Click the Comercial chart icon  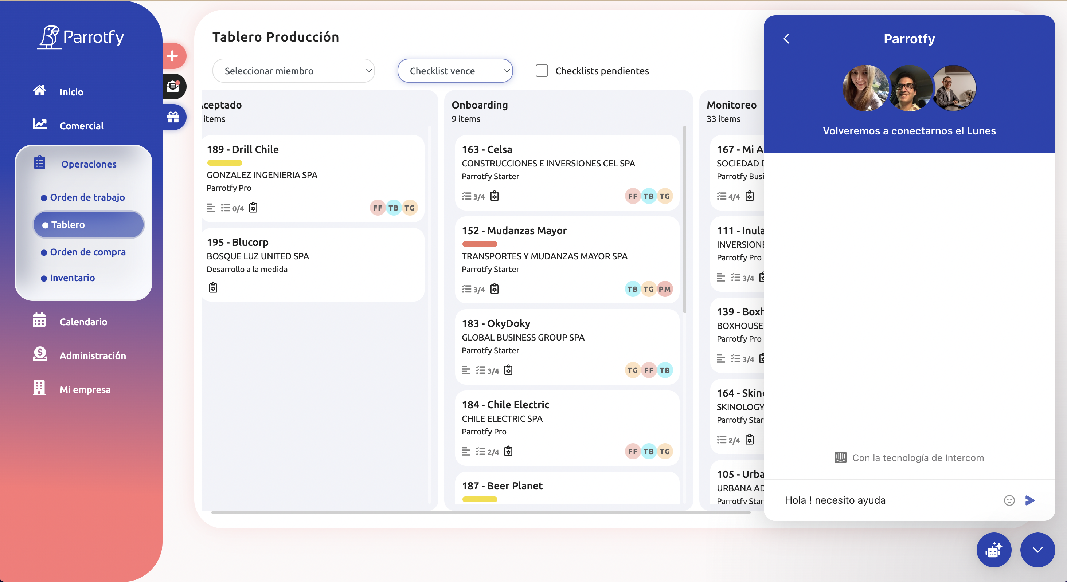click(40, 124)
